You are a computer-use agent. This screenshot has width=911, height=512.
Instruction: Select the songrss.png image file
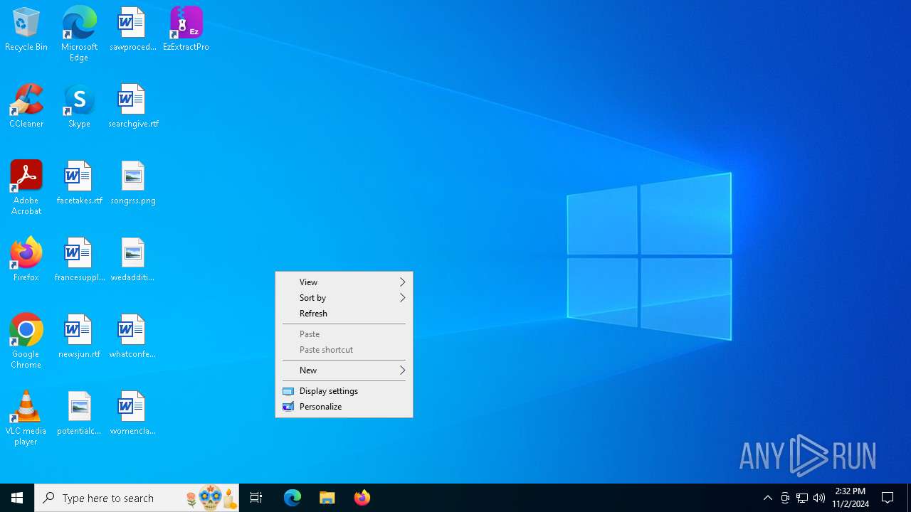(133, 183)
